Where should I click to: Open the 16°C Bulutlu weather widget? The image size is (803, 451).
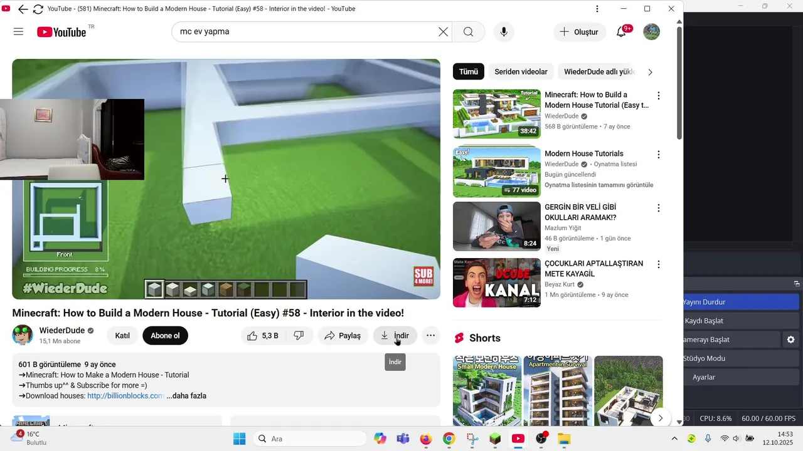tap(29, 438)
